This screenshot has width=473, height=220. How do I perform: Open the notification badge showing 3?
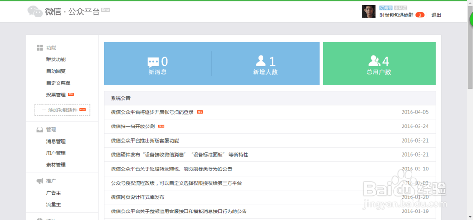click(420, 15)
